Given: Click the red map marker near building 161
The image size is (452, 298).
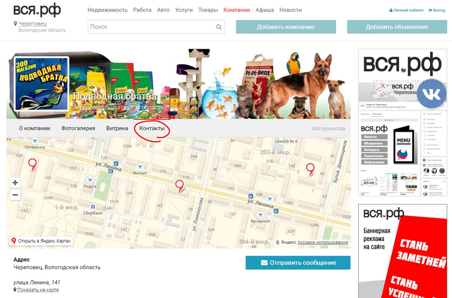Looking at the screenshot, I should (x=32, y=165).
